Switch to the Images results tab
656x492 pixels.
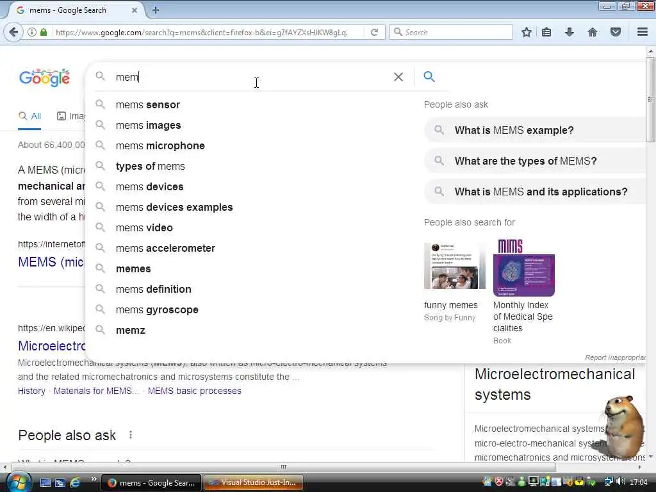[x=71, y=117]
